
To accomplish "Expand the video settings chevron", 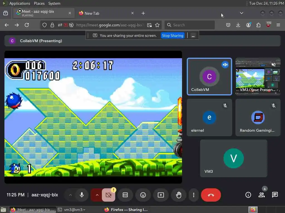I will pos(97,195).
